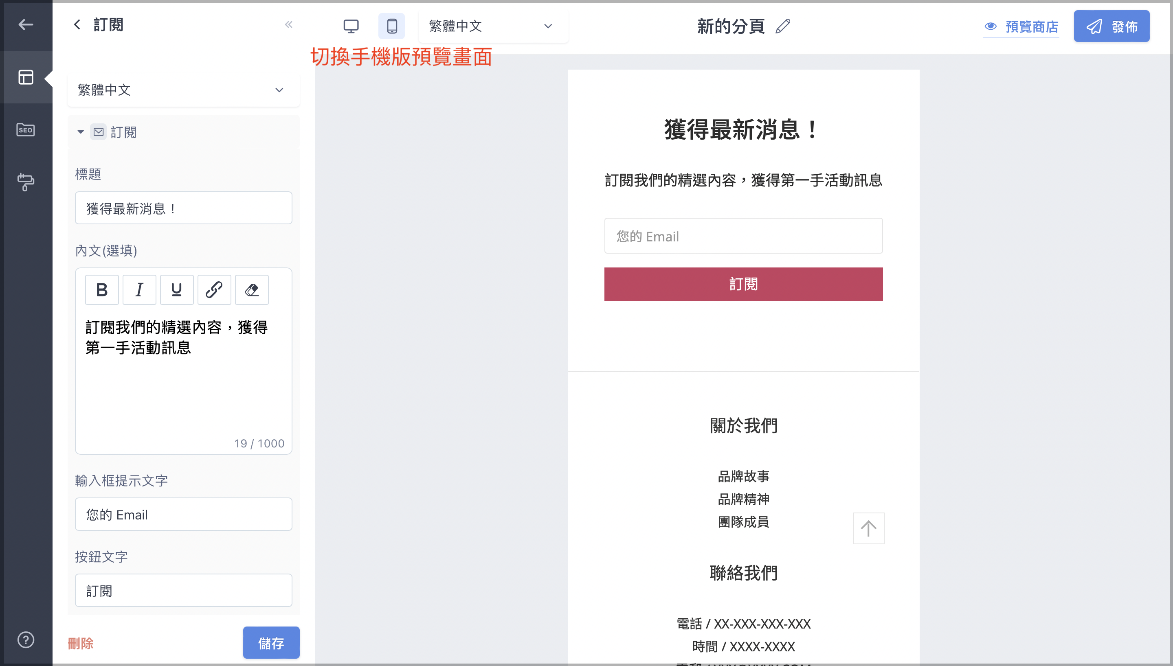Clear formatting with eraser icon
1173x666 pixels.
[252, 289]
